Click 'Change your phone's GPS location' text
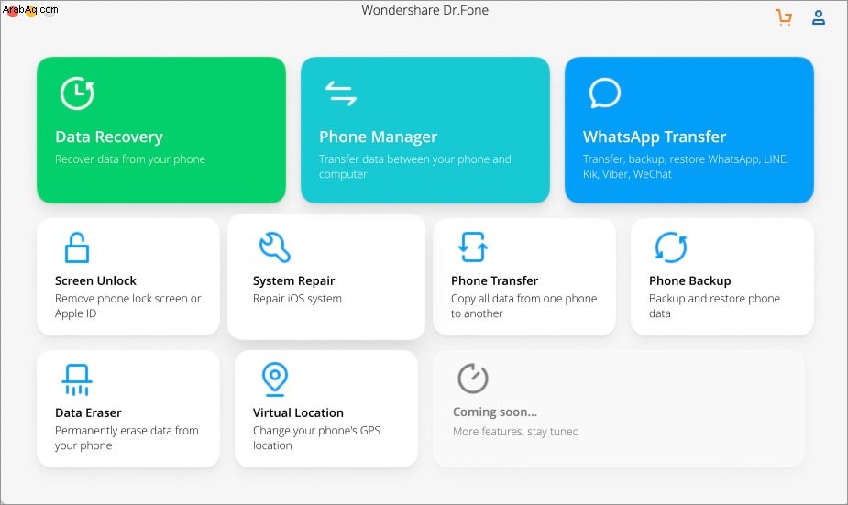 (x=316, y=438)
